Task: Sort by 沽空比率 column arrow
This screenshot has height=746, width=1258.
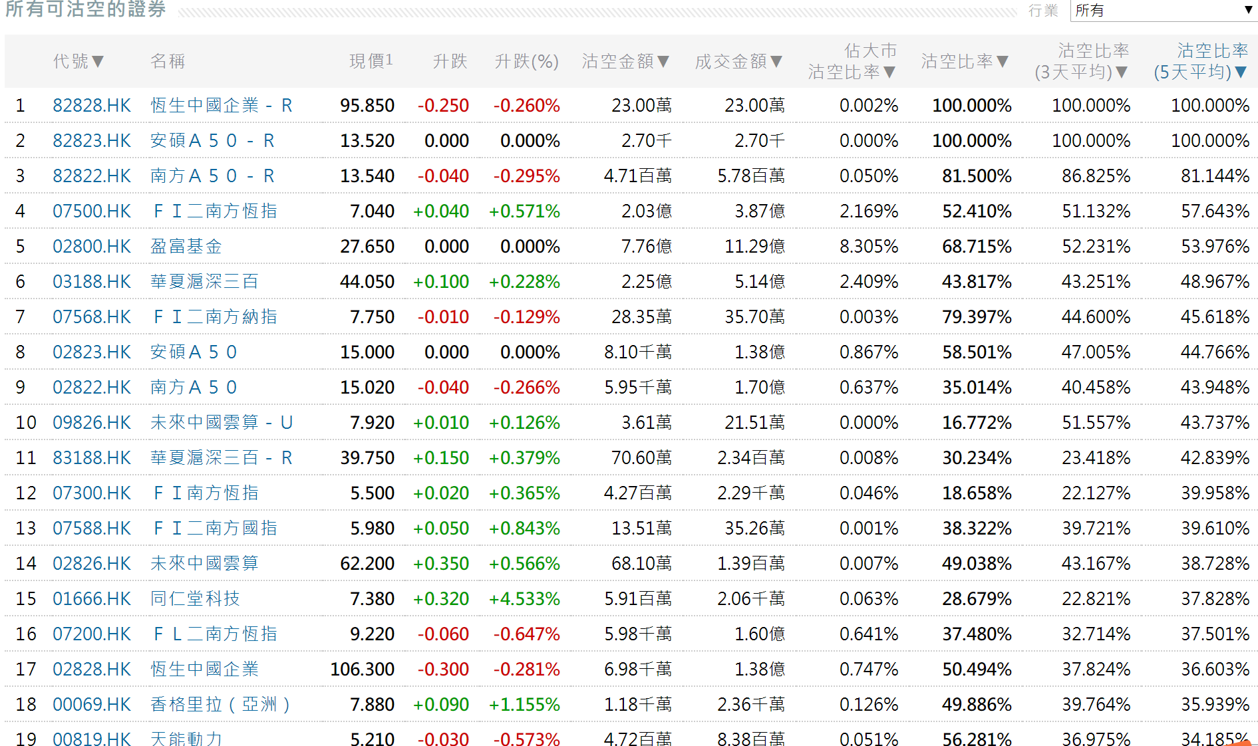Action: click(x=1002, y=62)
